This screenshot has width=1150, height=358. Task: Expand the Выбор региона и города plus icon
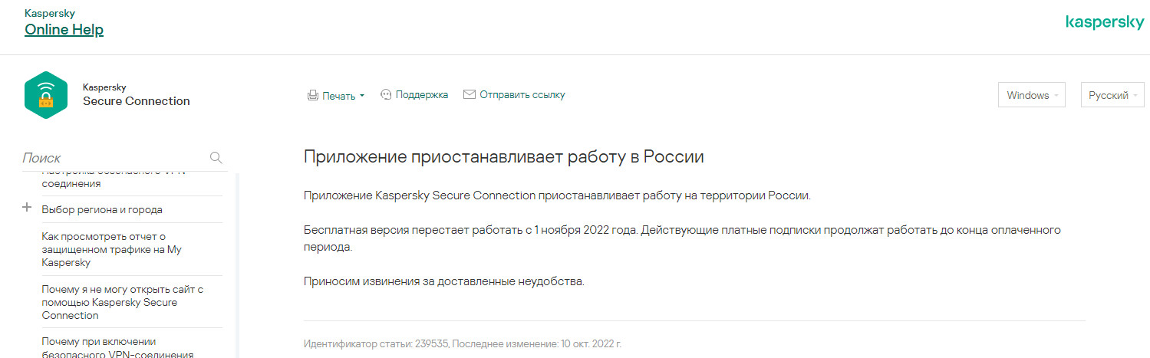pos(28,208)
